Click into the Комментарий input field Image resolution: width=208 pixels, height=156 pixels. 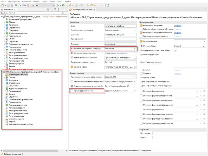pos(120,39)
